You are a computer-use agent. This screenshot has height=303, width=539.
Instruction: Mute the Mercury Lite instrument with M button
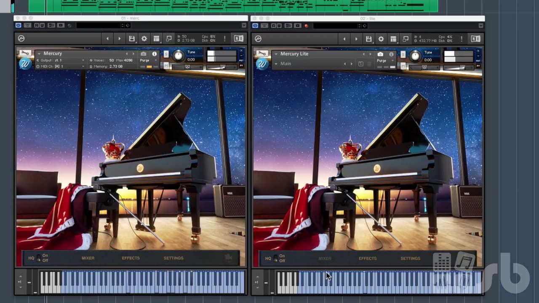[403, 65]
